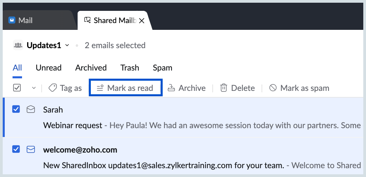Open dropdown arrow next to select-all checkbox
Viewport: 366px width, 177px height.
34,88
